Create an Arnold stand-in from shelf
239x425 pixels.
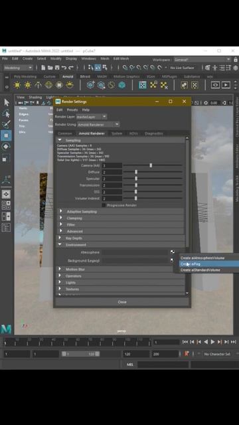(90, 85)
